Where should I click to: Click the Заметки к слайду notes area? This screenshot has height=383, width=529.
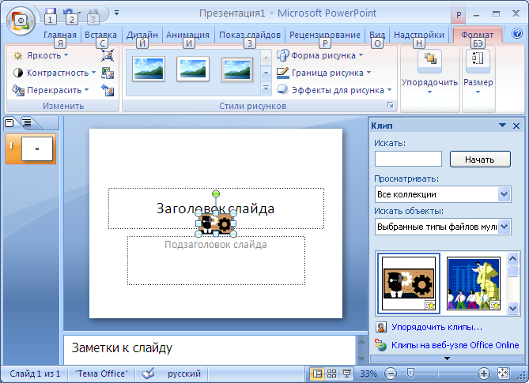pos(210,350)
